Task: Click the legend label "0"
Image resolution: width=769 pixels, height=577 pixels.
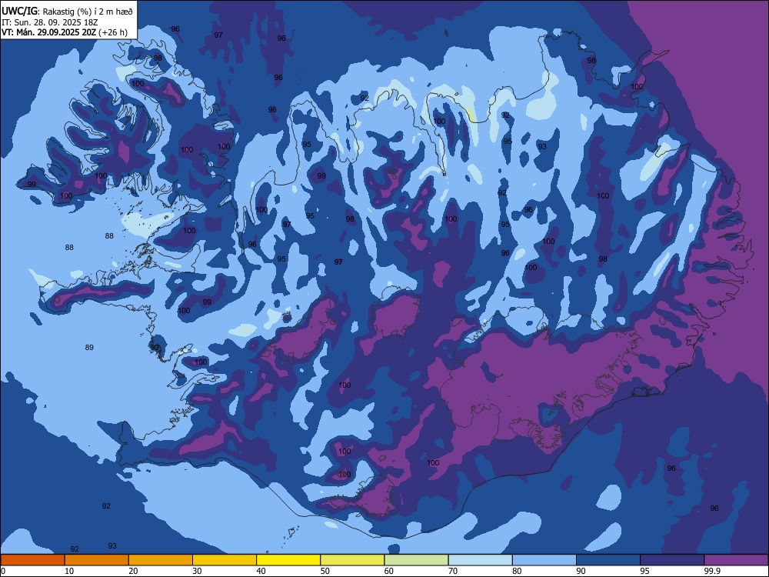Action: click(3, 571)
